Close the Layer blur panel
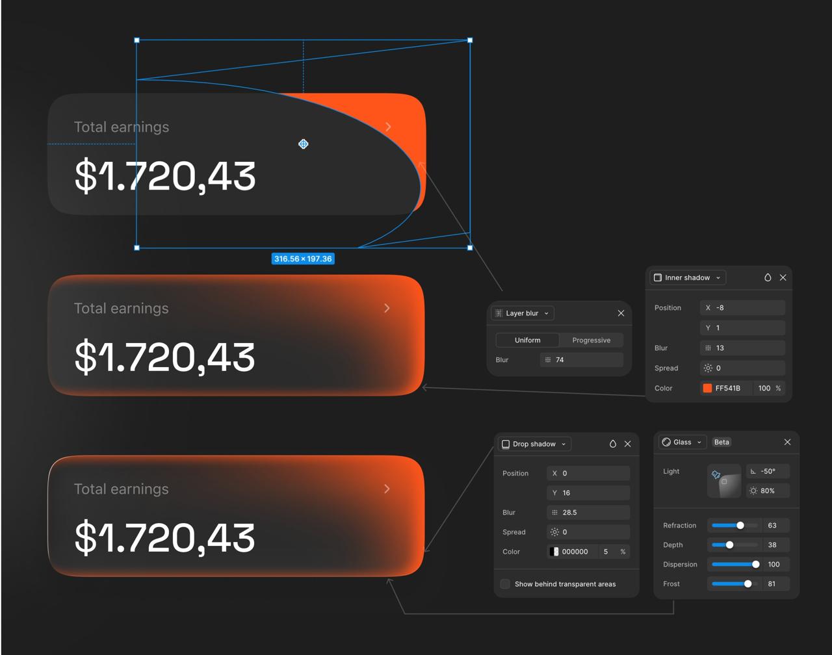 (621, 313)
